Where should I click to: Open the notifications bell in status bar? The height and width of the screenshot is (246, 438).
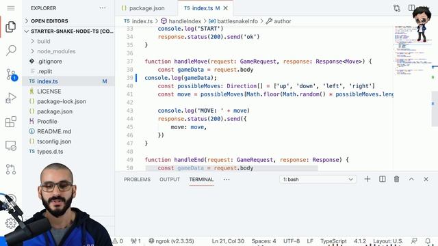[x=428, y=241]
